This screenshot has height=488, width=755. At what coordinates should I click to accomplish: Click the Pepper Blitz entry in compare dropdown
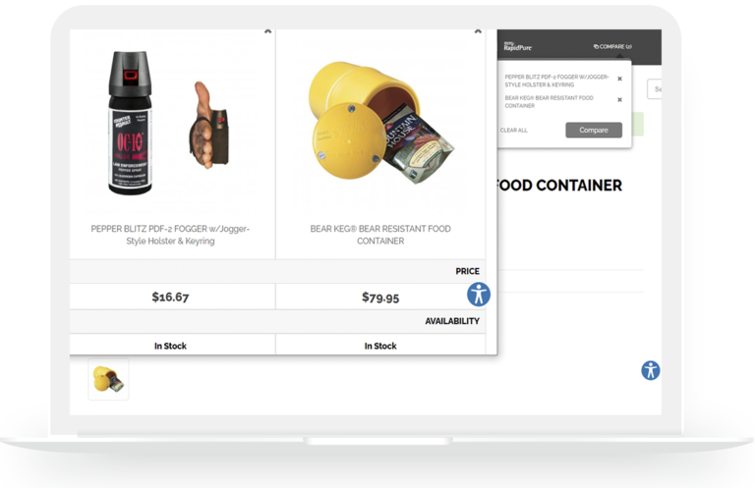(x=556, y=79)
